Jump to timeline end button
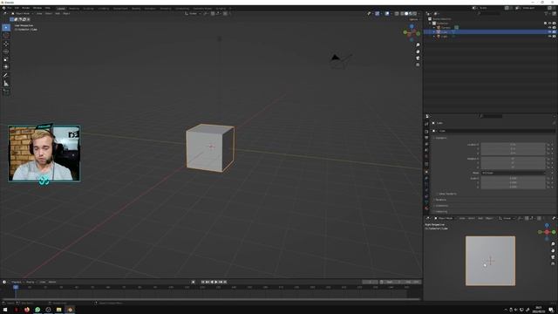The width and height of the screenshot is (558, 314). (225, 283)
